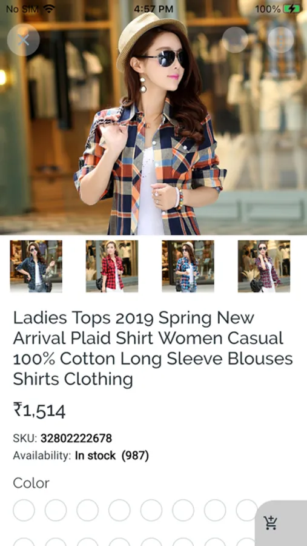
Task: Choose the second color circle under Color
Action: (56, 510)
